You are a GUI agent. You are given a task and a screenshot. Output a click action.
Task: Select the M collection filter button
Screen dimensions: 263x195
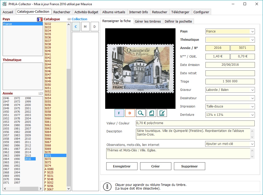click(x=85, y=27)
